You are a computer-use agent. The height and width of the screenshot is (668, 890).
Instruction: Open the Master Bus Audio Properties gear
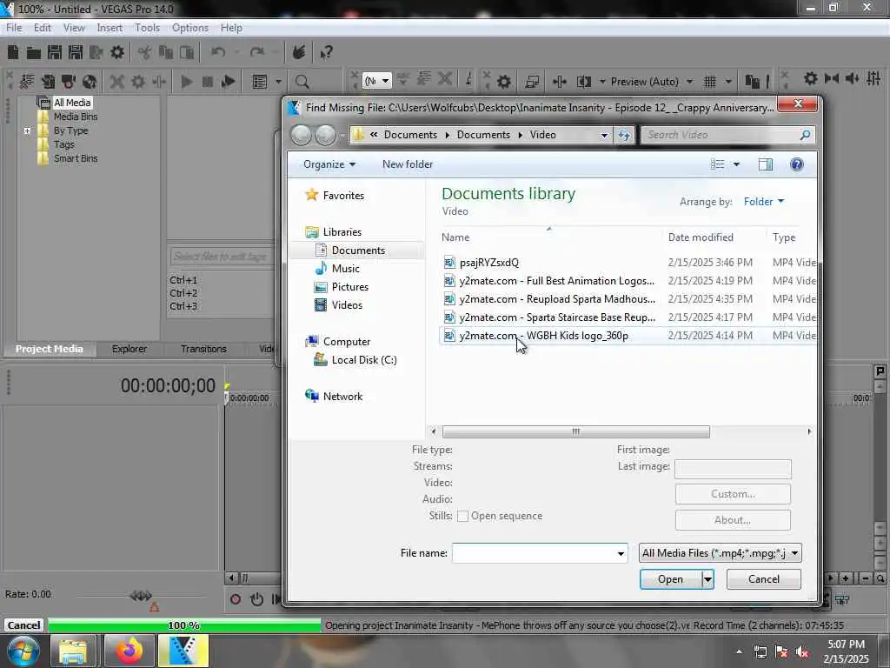pyautogui.click(x=811, y=78)
